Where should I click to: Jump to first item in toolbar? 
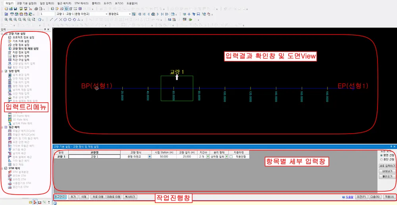click(x=144, y=14)
